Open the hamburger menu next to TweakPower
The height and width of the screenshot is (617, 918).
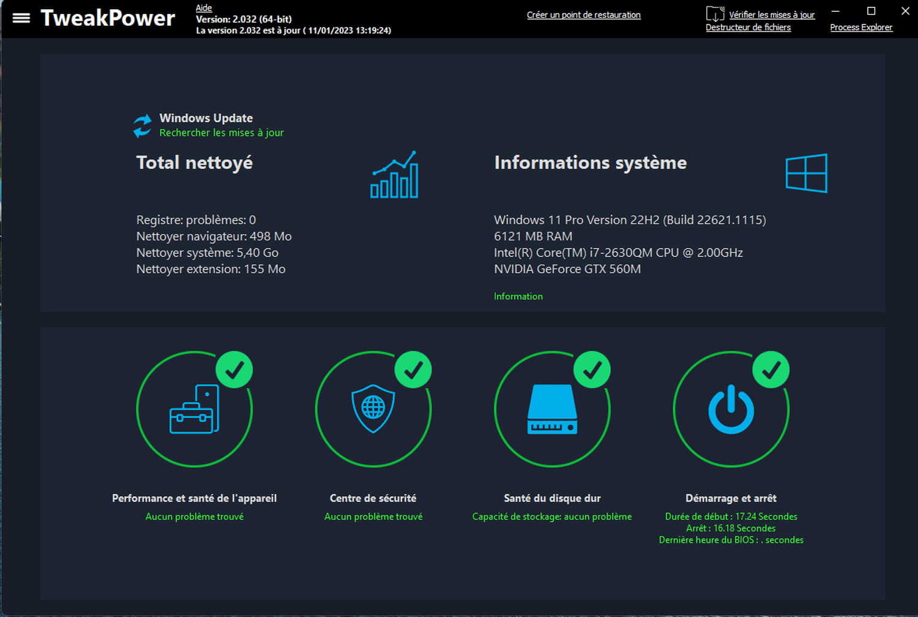tap(21, 18)
